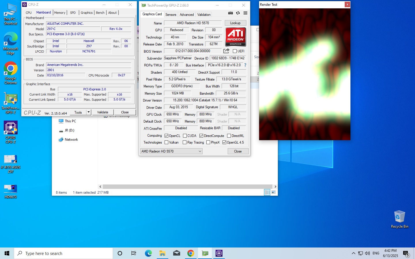The image size is (415, 259).
Task: Switch to the Graphics tab in CPU-Z
Action: [86, 13]
